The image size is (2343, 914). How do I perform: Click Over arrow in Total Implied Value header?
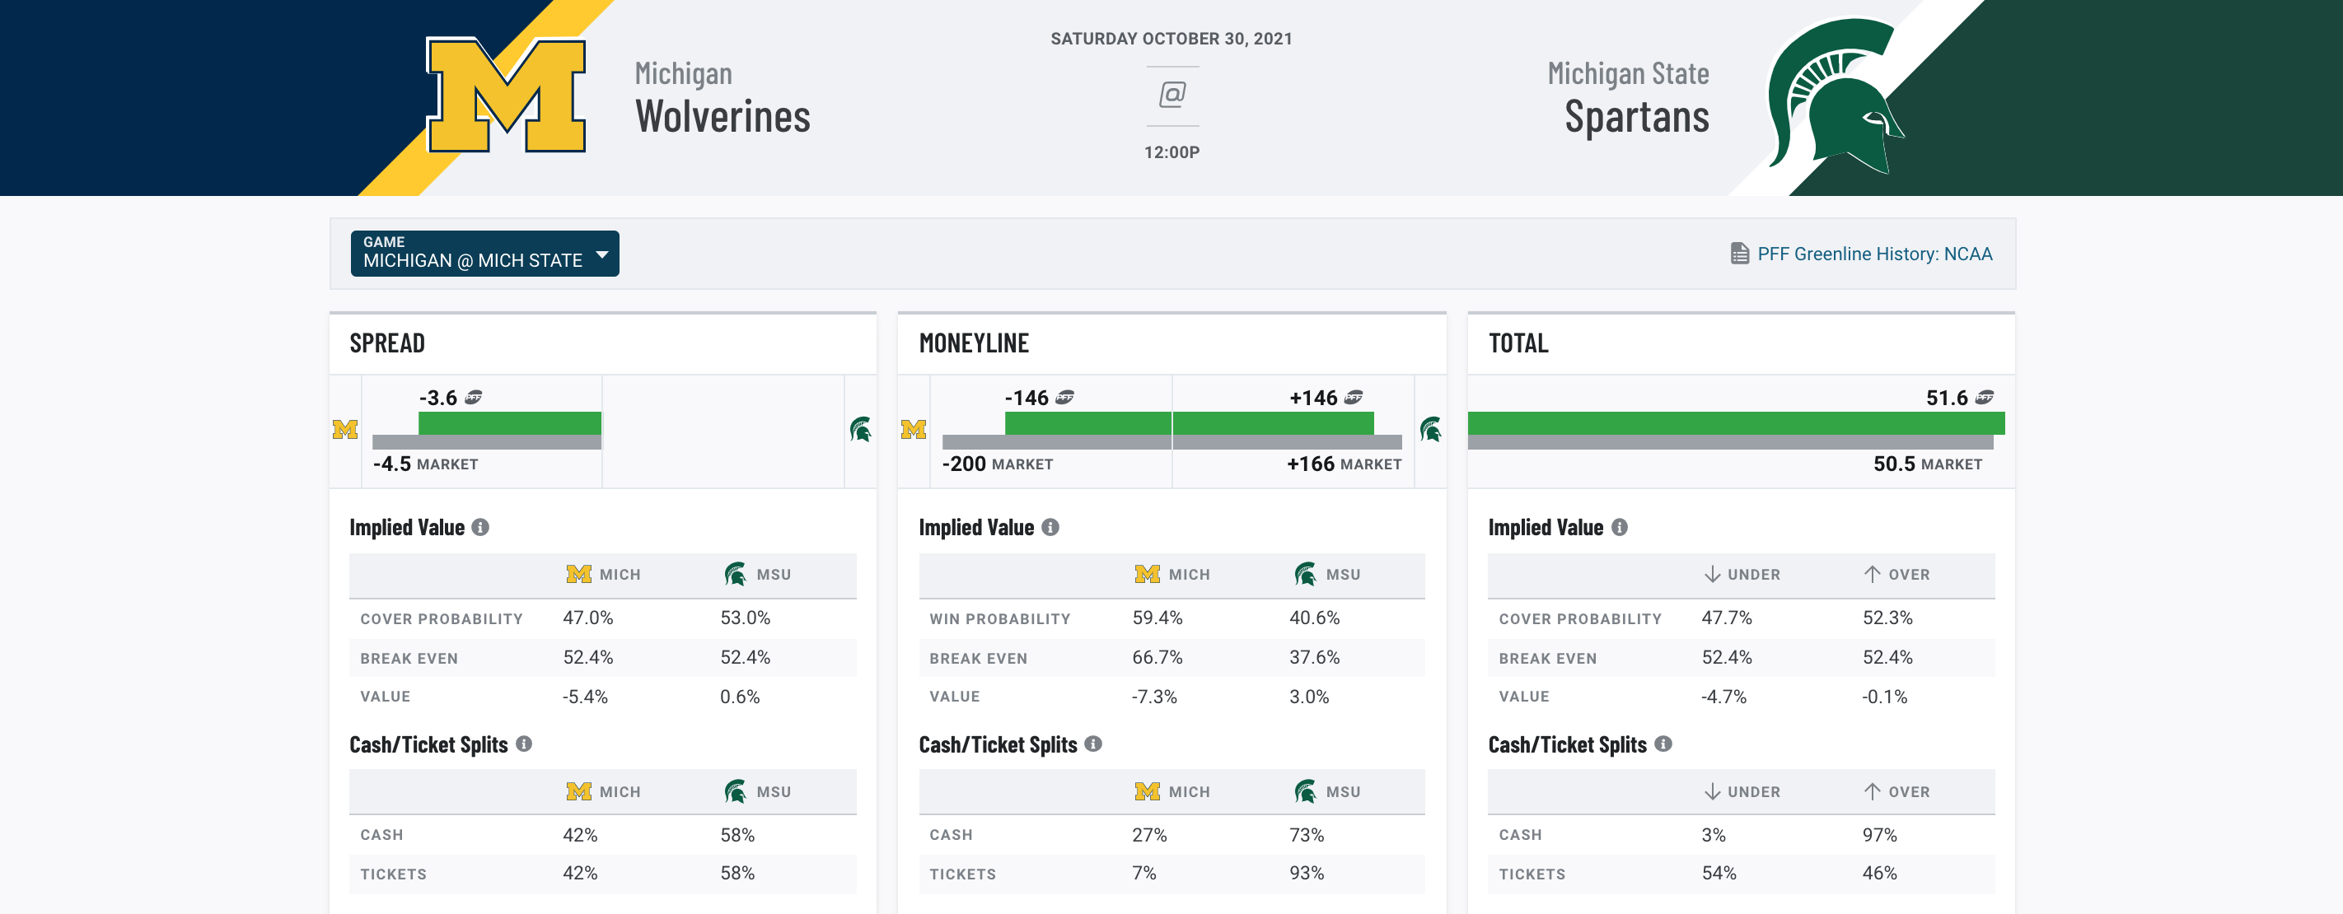point(1872,575)
